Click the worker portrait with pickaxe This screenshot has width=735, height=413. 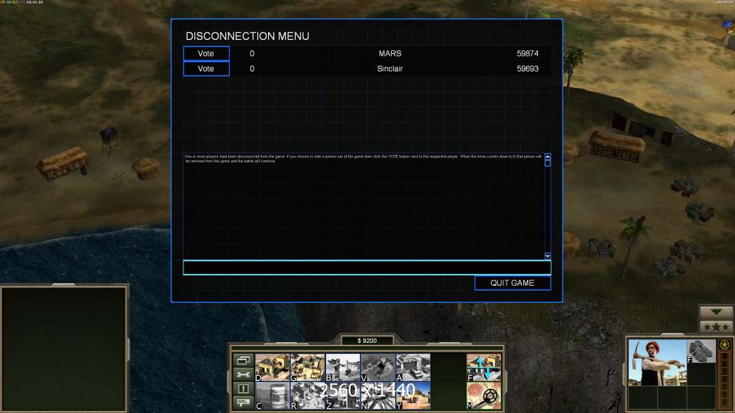tap(657, 363)
